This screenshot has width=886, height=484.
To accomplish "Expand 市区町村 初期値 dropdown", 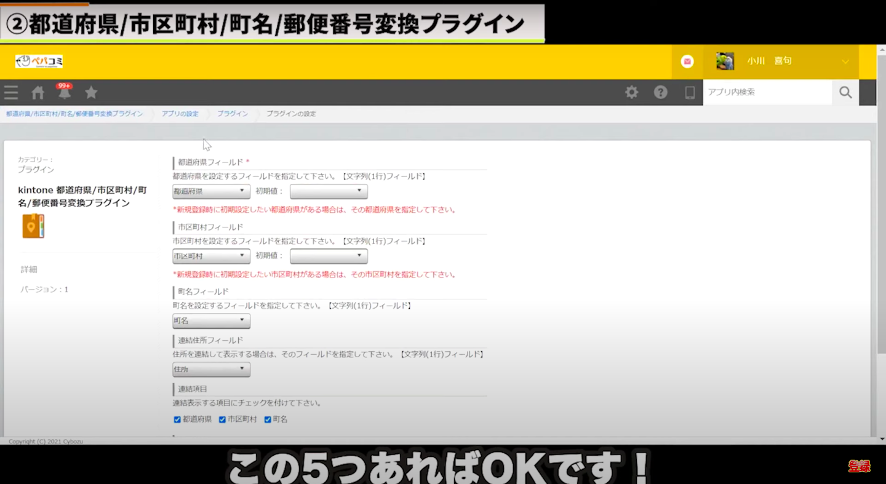I will coord(329,256).
